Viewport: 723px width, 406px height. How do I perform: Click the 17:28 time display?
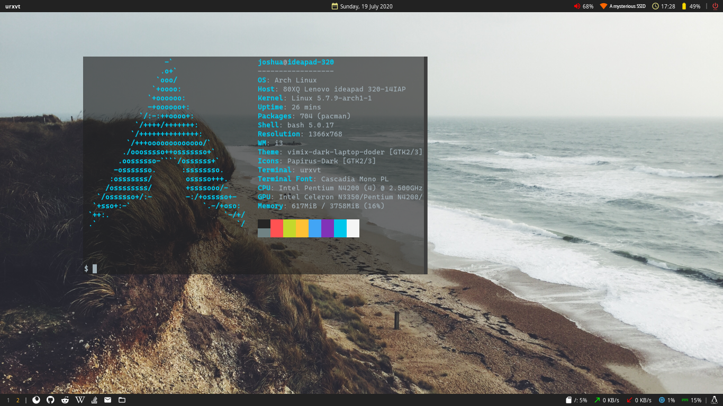(x=668, y=6)
